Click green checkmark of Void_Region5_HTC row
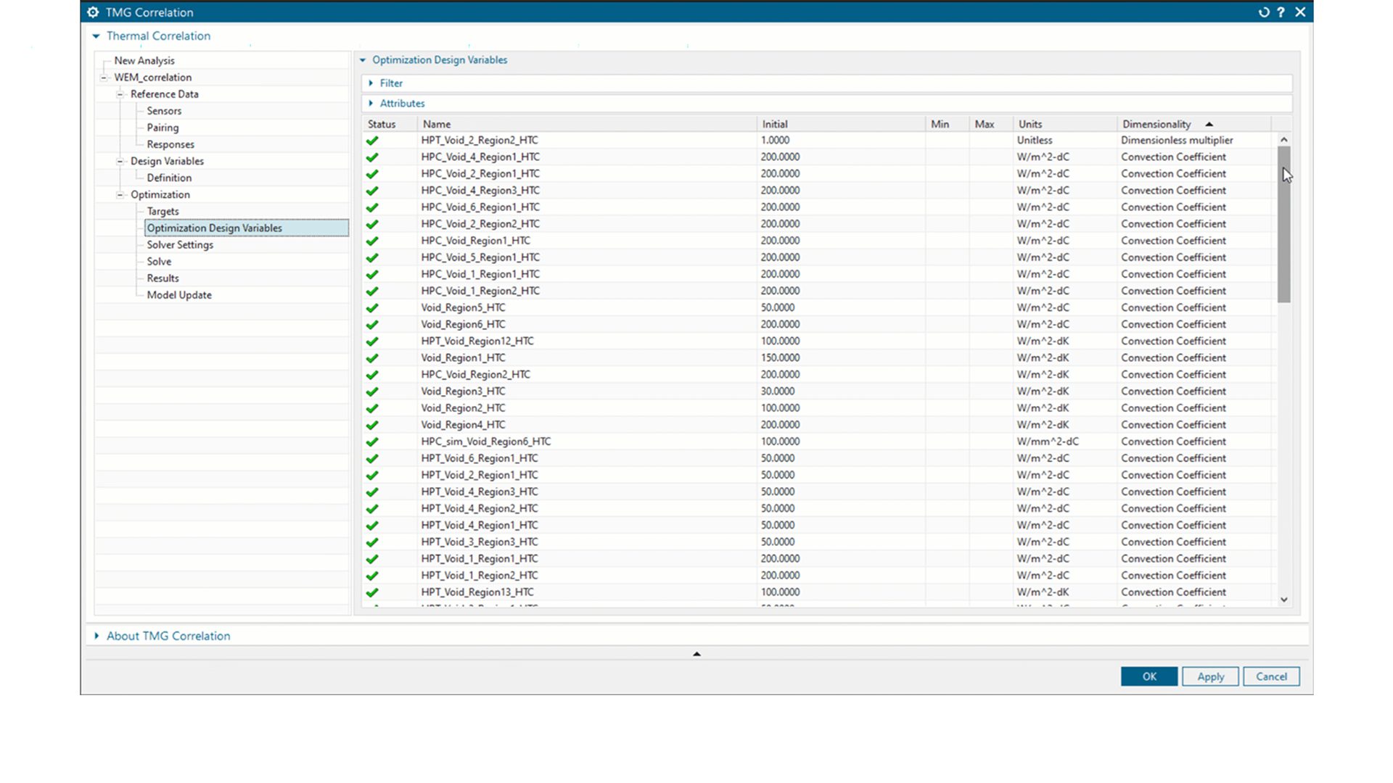 tap(372, 308)
